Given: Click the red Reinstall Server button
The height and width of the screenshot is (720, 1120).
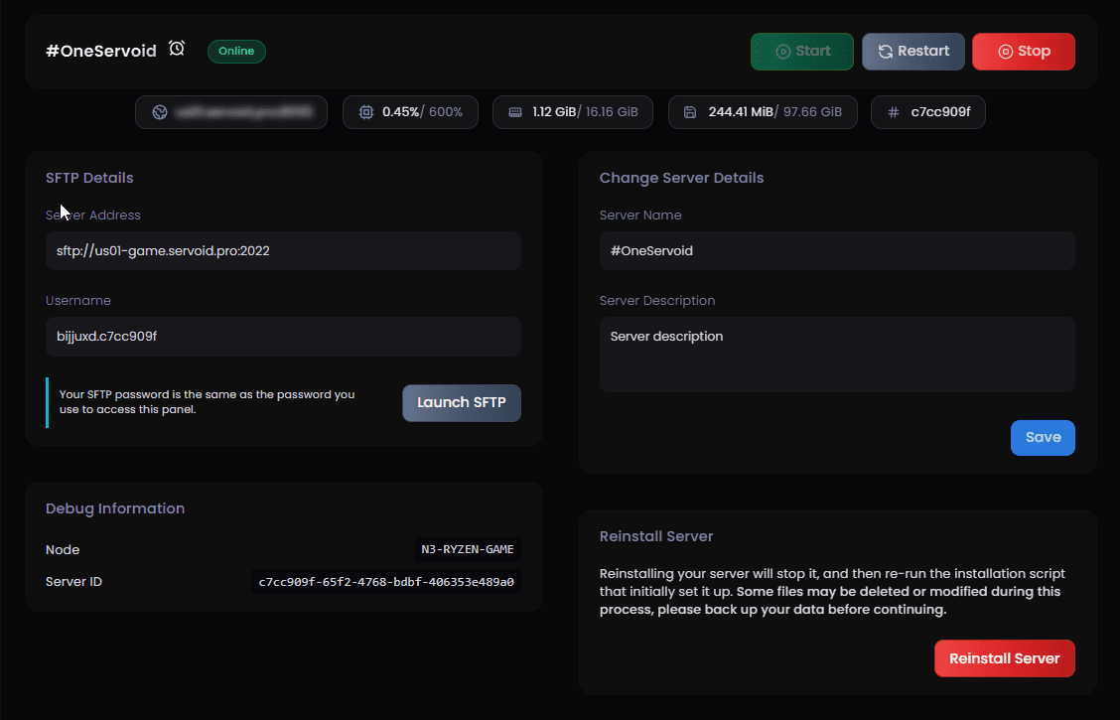Looking at the screenshot, I should [x=1004, y=658].
